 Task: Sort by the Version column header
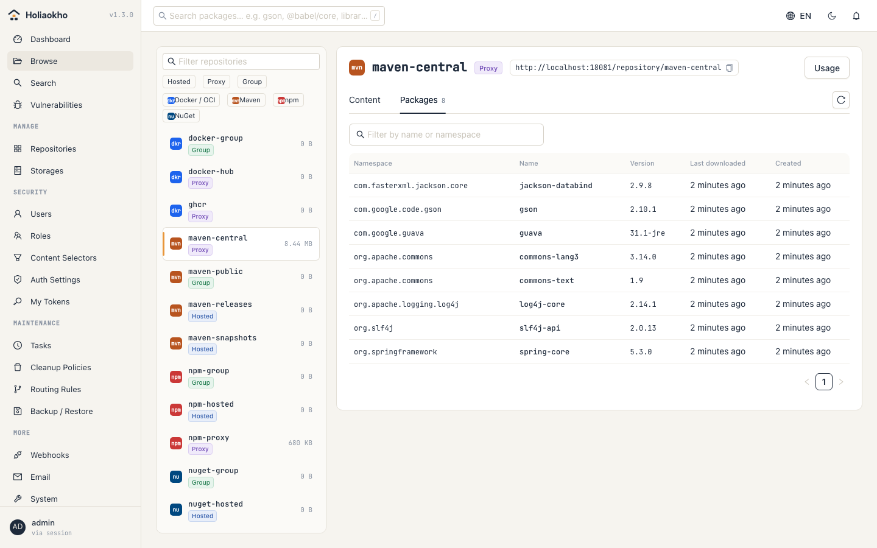[x=642, y=163]
